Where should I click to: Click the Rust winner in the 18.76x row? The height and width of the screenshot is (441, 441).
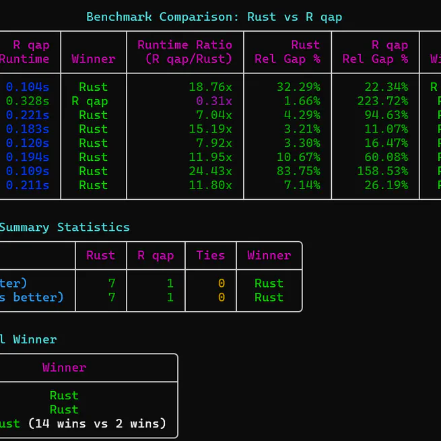coord(94,87)
